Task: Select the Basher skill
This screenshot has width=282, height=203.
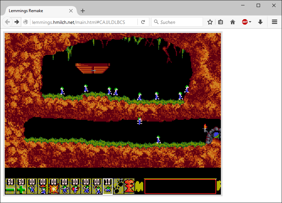Action: click(86, 186)
